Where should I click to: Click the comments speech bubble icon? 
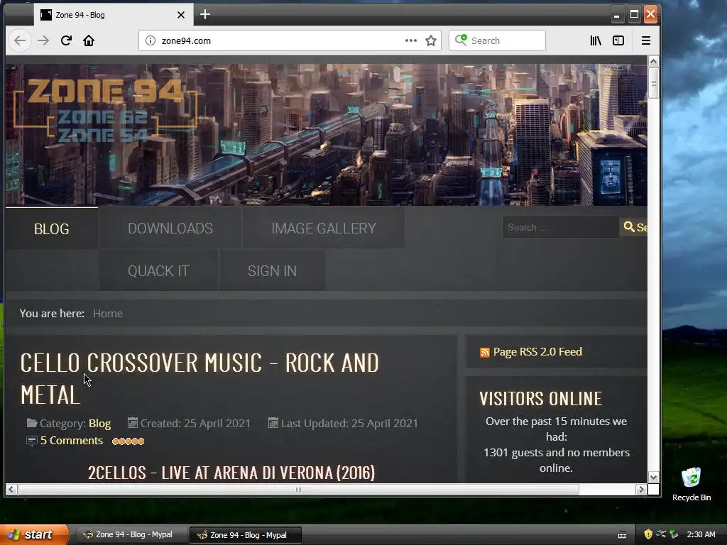coord(31,441)
